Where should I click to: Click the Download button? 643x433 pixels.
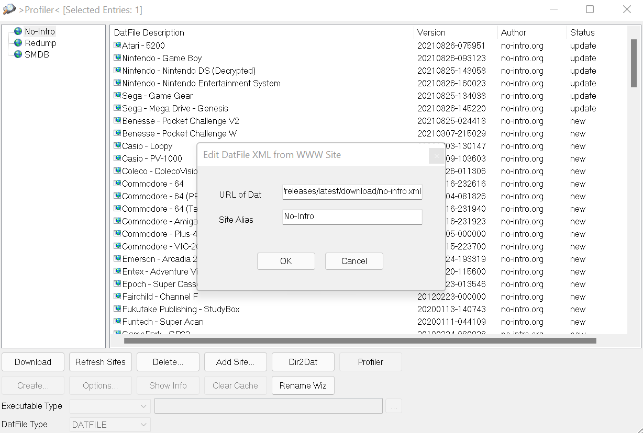[33, 362]
